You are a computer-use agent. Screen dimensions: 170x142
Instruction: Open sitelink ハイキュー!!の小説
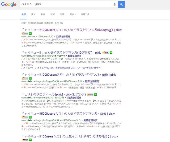[44, 68]
